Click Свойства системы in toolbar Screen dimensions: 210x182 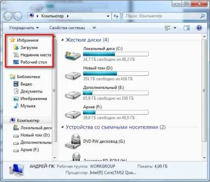coord(67,28)
